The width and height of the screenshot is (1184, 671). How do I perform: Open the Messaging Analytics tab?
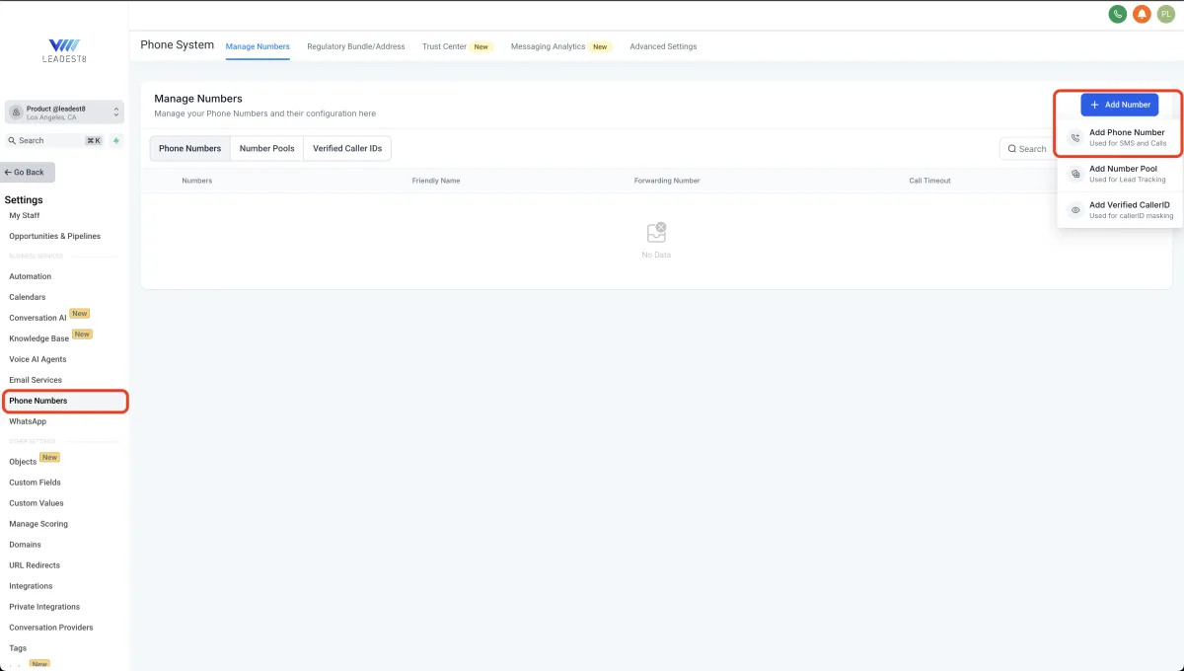(561, 46)
